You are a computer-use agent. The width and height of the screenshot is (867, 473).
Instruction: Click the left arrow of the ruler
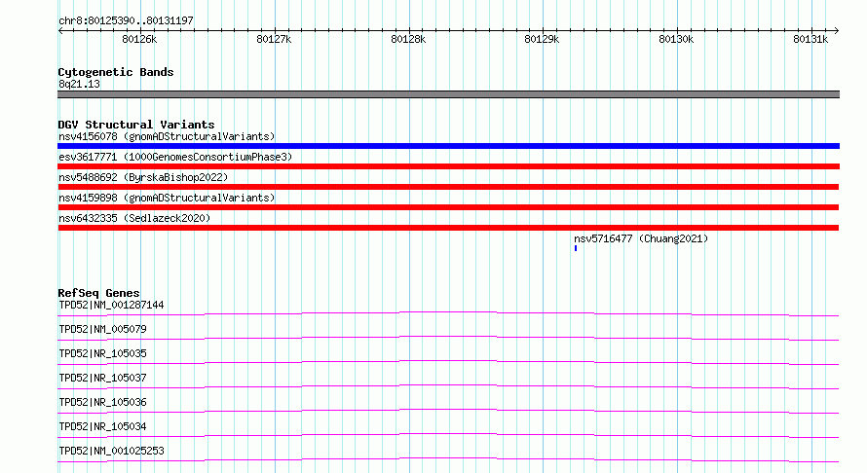(x=60, y=31)
